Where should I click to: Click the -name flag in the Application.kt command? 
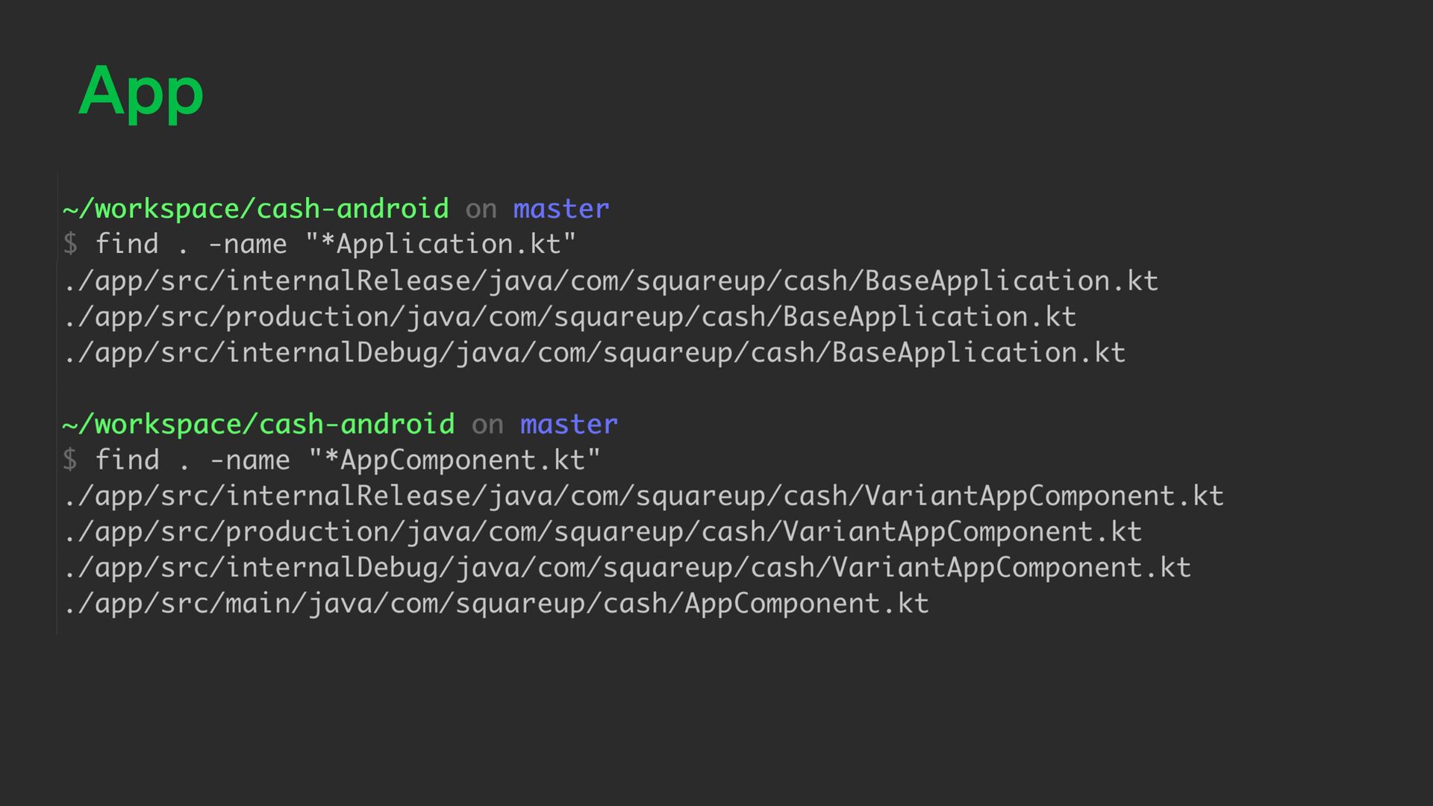click(x=247, y=244)
